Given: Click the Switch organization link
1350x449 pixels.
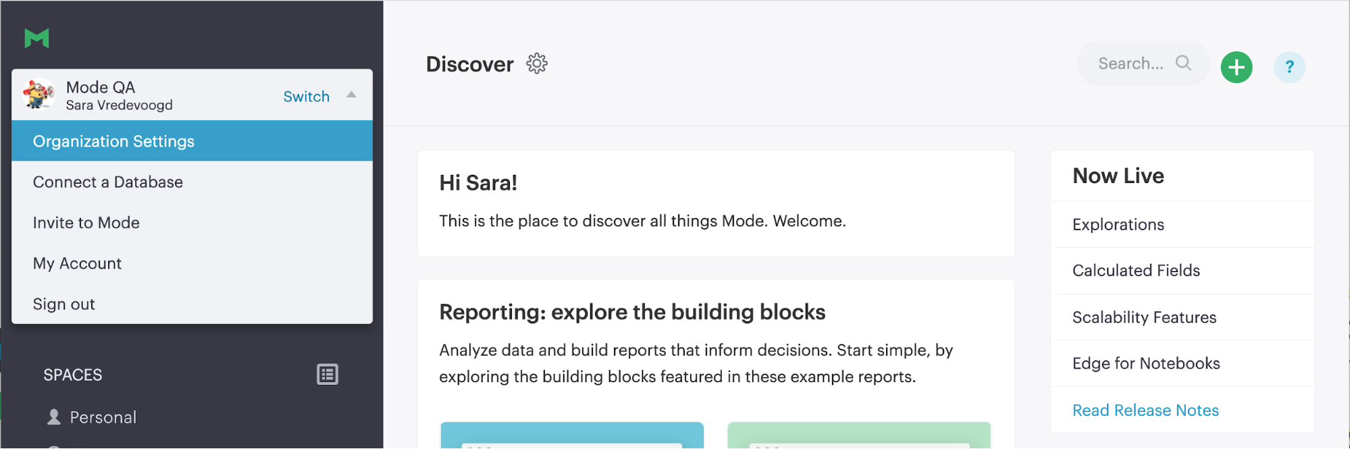Looking at the screenshot, I should [306, 97].
